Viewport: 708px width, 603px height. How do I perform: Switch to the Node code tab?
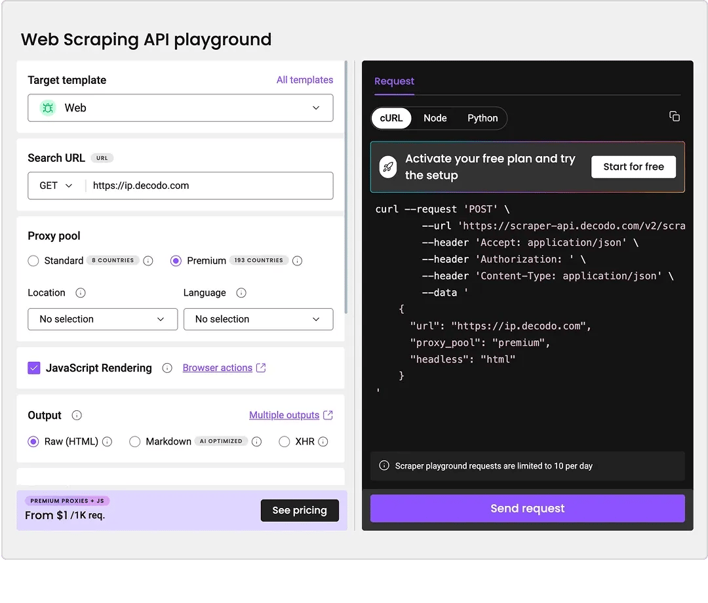[435, 118]
